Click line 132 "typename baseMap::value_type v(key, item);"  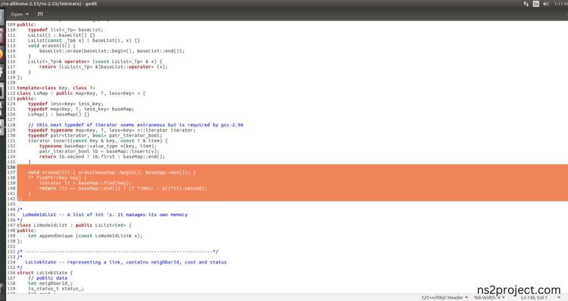click(x=98, y=146)
